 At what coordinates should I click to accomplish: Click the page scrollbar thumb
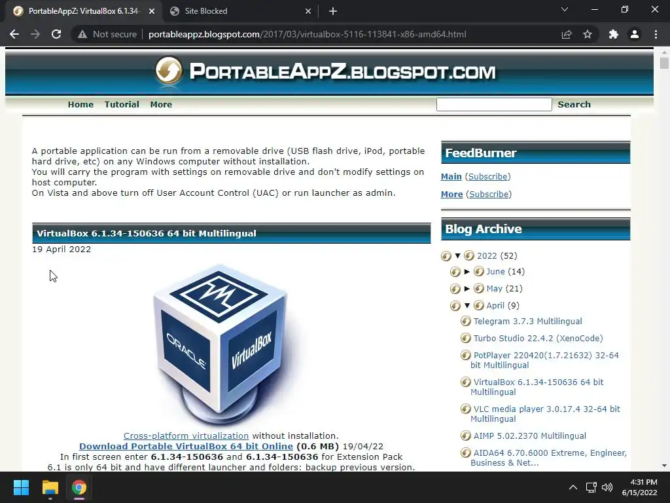pos(664,63)
